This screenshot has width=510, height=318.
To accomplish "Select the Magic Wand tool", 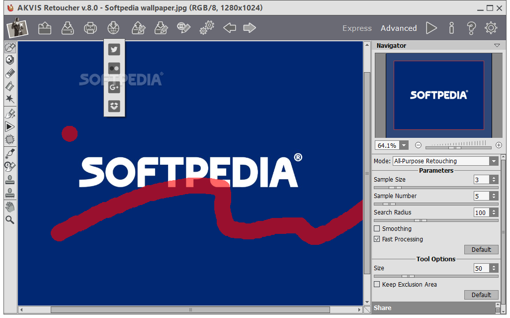I will point(10,99).
